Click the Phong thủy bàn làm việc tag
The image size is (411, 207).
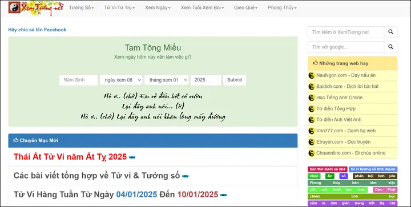point(353,183)
